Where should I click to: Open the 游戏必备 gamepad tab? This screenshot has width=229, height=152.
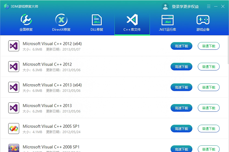pos(203,22)
